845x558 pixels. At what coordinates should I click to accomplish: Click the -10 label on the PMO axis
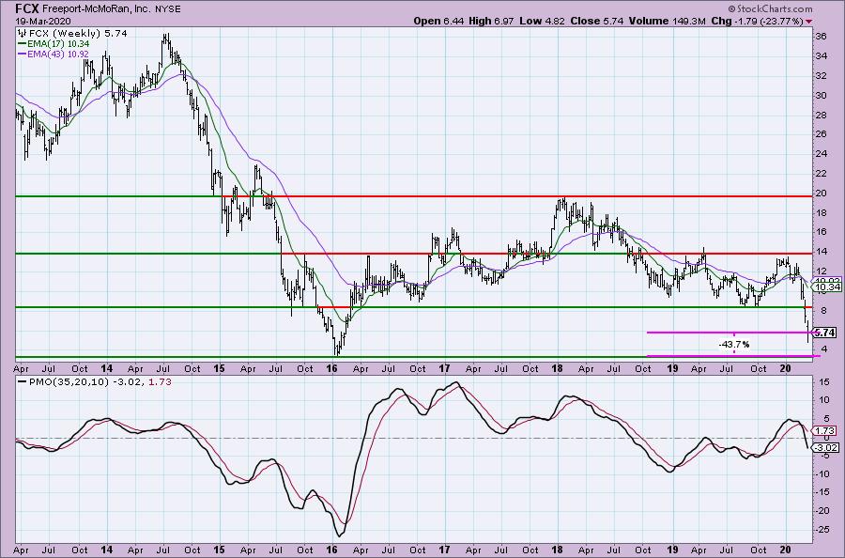click(x=821, y=474)
